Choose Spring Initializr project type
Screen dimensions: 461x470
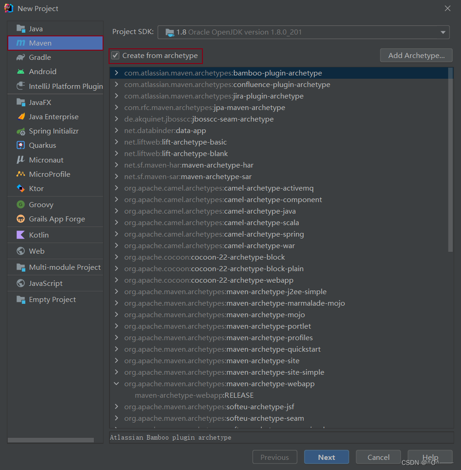click(x=55, y=131)
